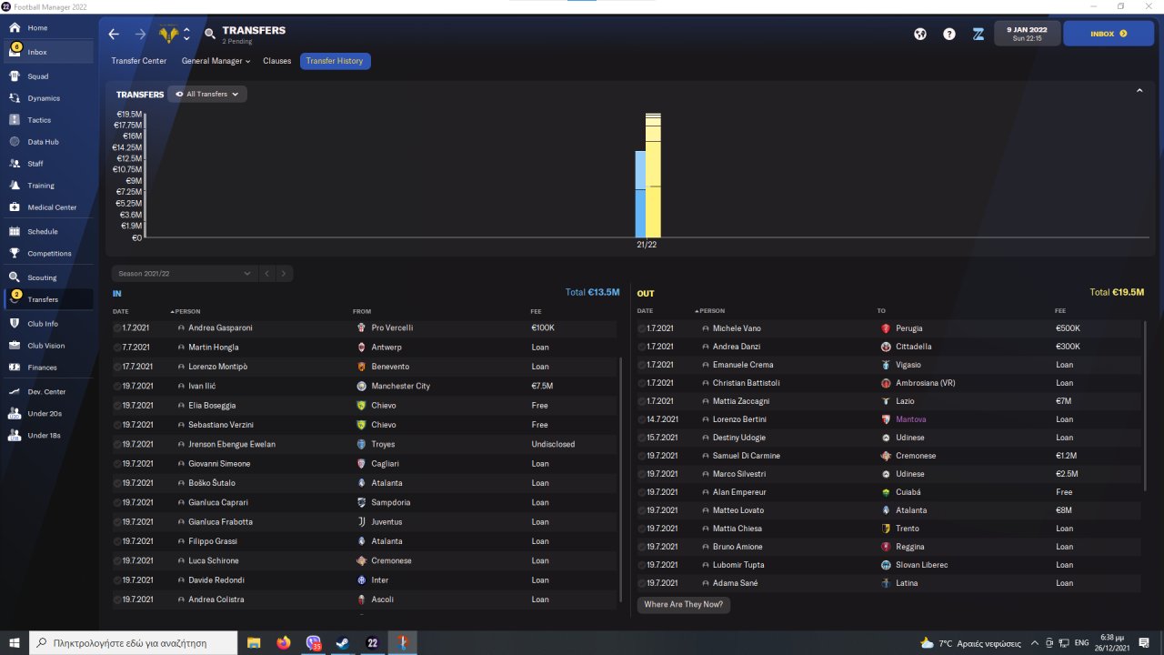Viewport: 1164px width, 655px height.
Task: Open the Competitions trophy icon
Action: click(x=15, y=254)
